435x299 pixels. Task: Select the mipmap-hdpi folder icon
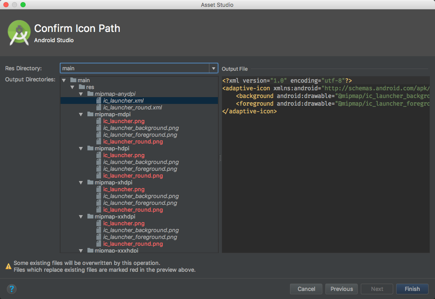pyautogui.click(x=90, y=148)
